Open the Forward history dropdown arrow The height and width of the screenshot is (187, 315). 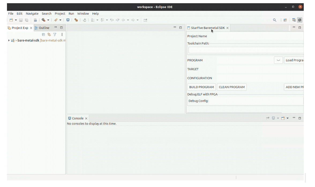(x=138, y=20)
